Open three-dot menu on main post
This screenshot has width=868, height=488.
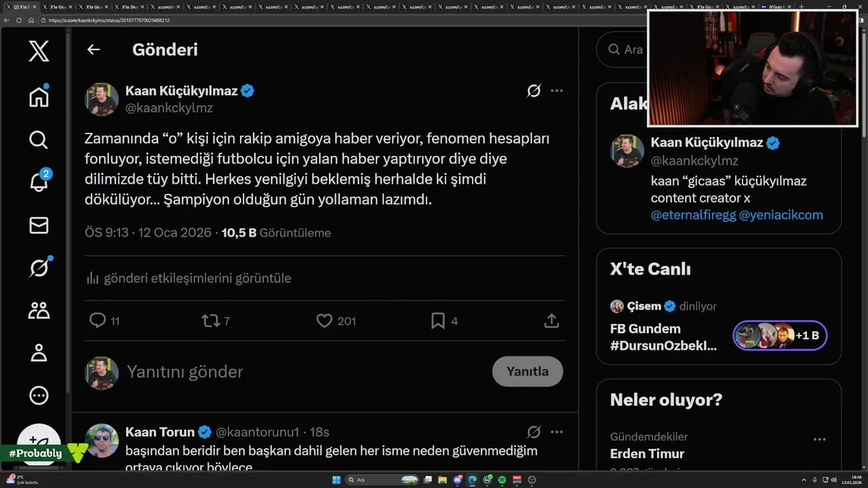(x=557, y=90)
